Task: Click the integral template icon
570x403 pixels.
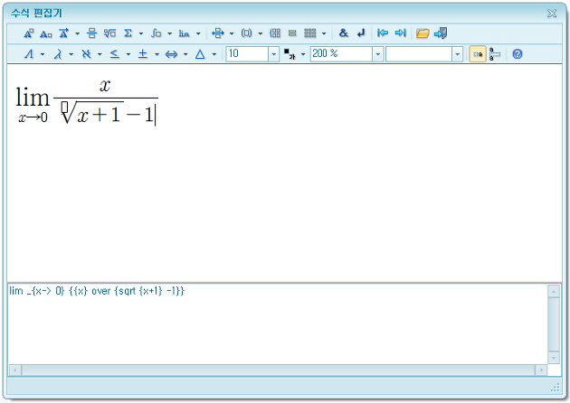Action: [x=156, y=33]
